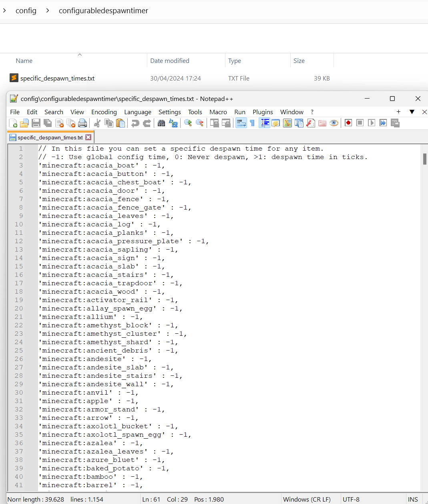Expand the chevron before the config breadcrumb

pos(4,10)
